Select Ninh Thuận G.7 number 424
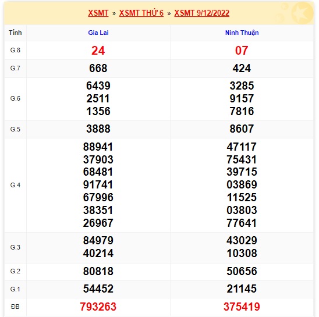Viewport: 319px width, 317px height. (x=242, y=68)
